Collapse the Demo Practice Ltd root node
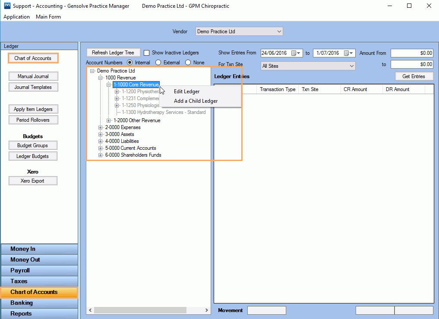Viewport: 439px width, 319px height. (92, 71)
